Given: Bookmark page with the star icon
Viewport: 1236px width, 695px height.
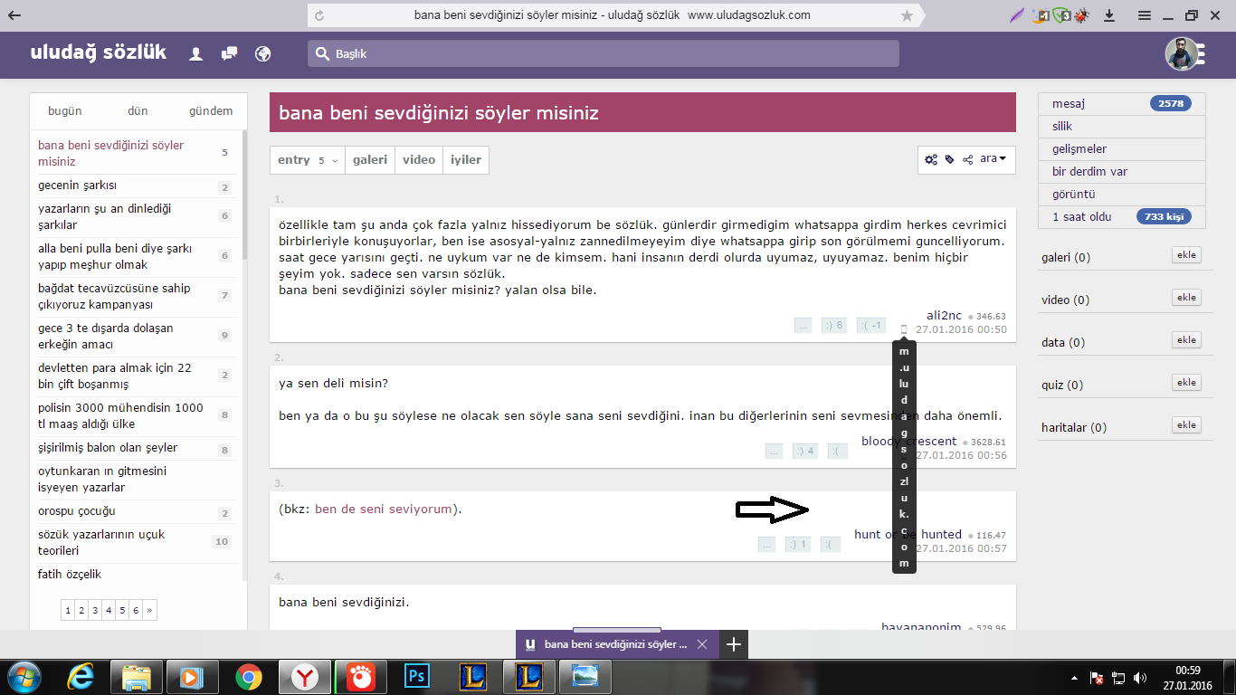Looking at the screenshot, I should pyautogui.click(x=907, y=15).
